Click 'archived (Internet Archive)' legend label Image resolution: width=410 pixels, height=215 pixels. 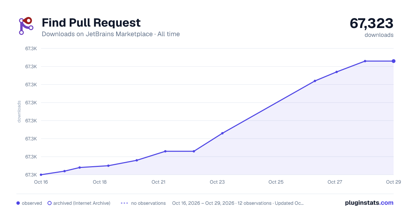[82, 203]
